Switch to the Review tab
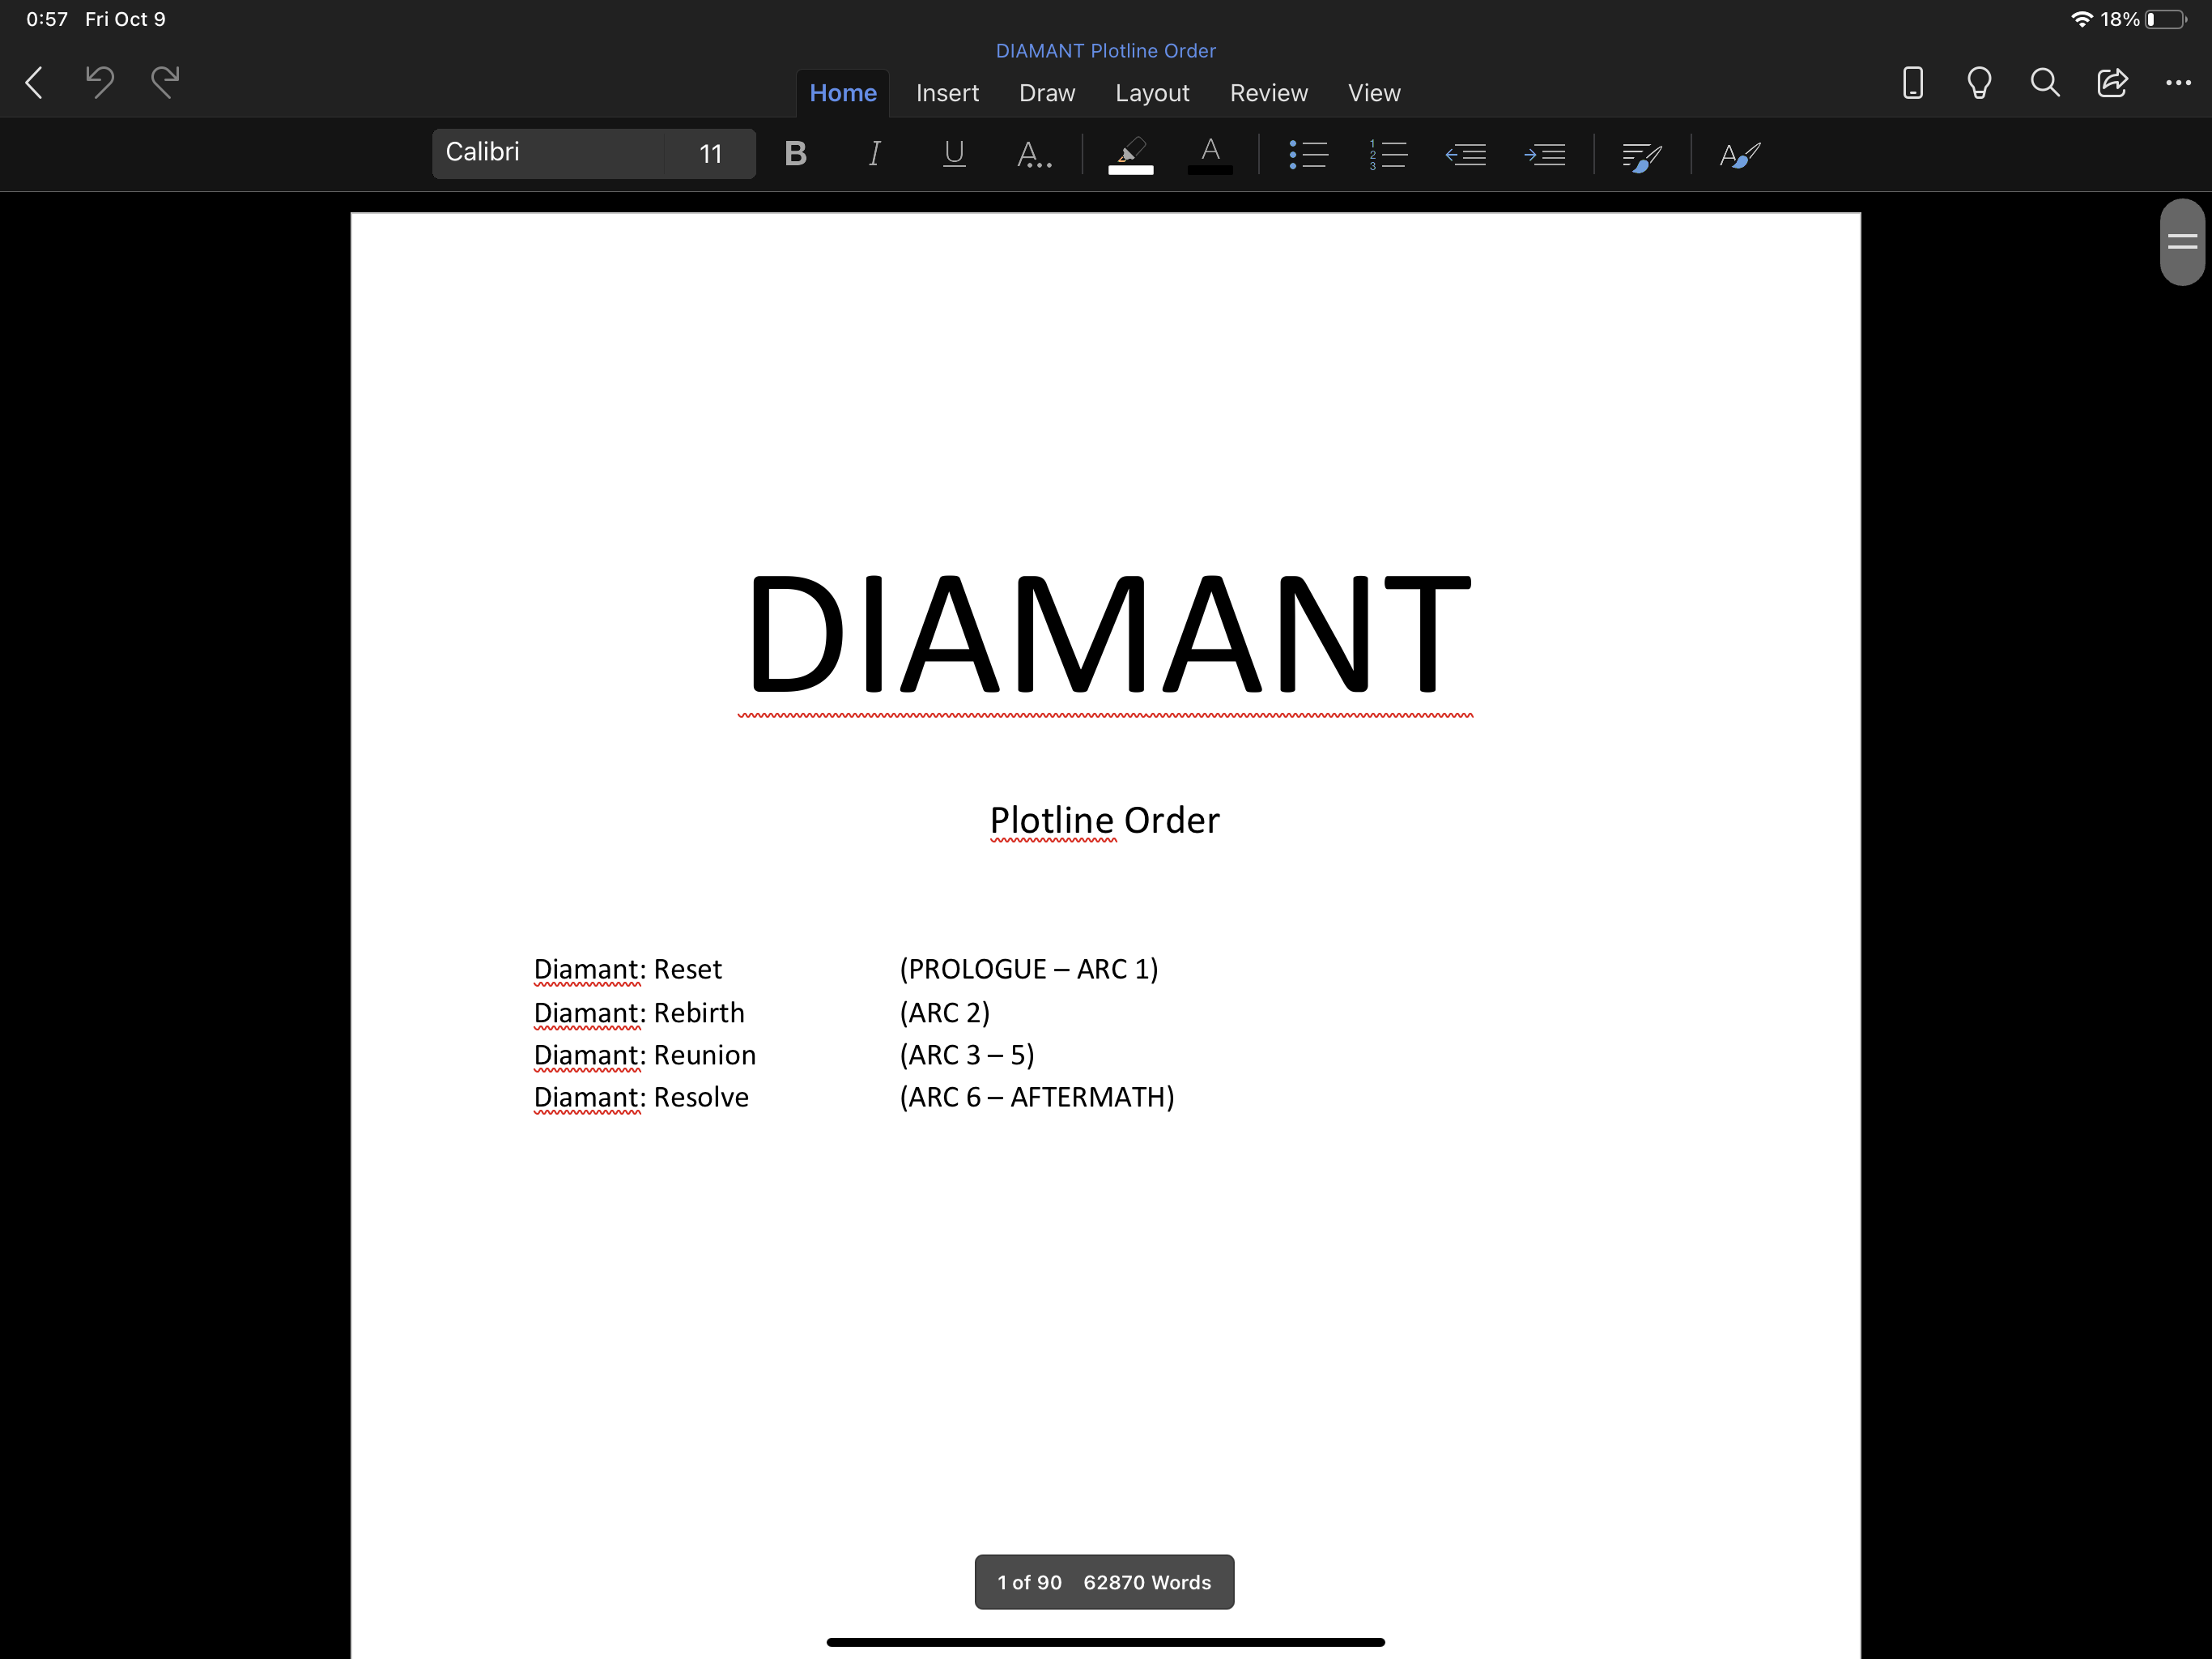The height and width of the screenshot is (1659, 2212). pyautogui.click(x=1268, y=93)
